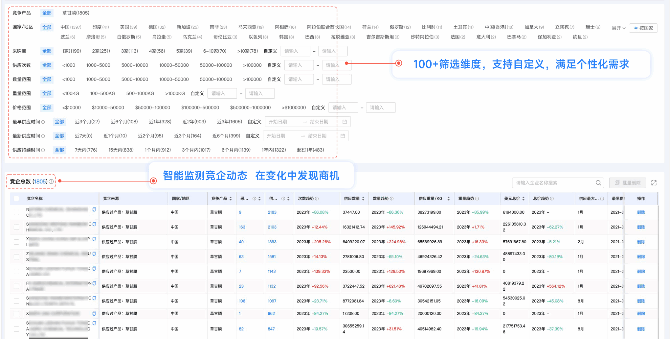The height and width of the screenshot is (339, 670).
Task: Check the first company row's checkbox
Action: tap(16, 212)
